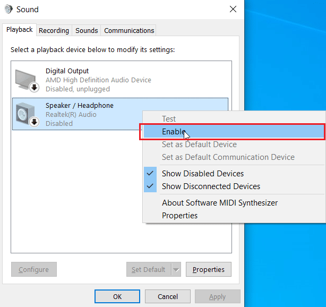Click the Sound speaker icon in title bar
326x307 pixels.
click(8, 10)
